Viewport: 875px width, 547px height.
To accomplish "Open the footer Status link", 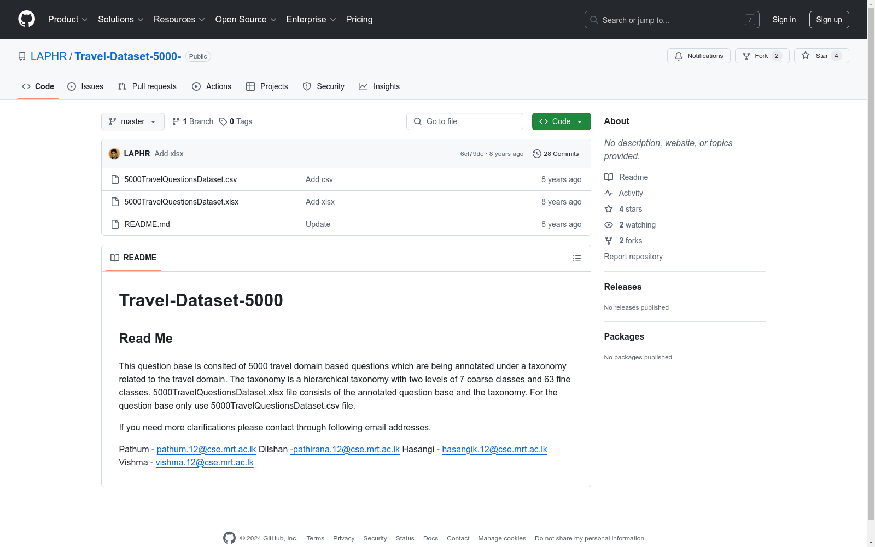I will pos(405,538).
